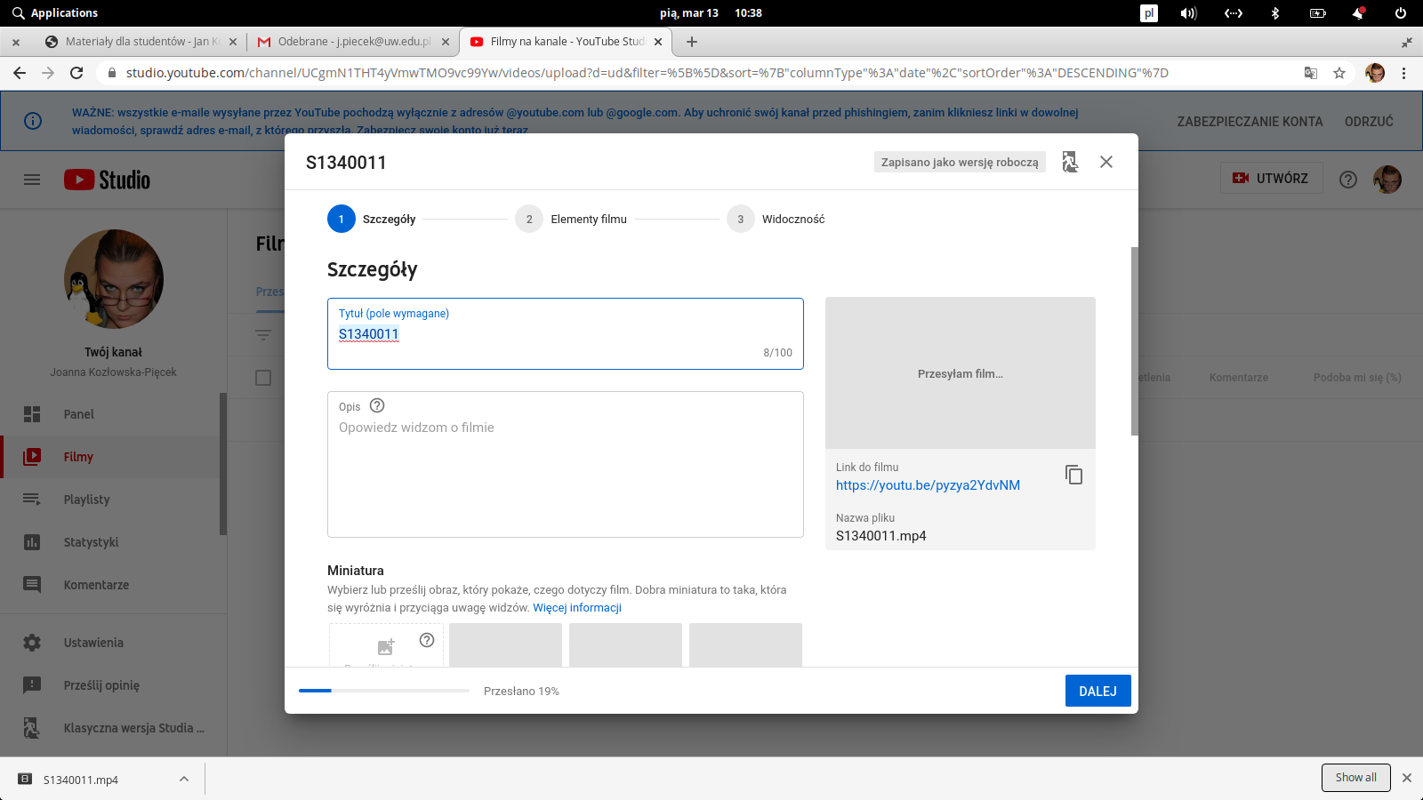1423x800 pixels.
Task: Open the Applications menu search icon
Action: [x=18, y=12]
